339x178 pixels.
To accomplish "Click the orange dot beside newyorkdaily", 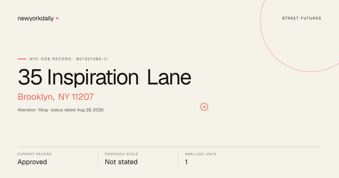I will (x=57, y=18).
